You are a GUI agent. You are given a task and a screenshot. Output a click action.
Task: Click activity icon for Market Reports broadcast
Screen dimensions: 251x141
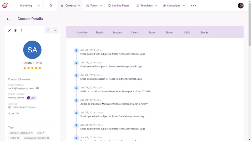pos(76,100)
